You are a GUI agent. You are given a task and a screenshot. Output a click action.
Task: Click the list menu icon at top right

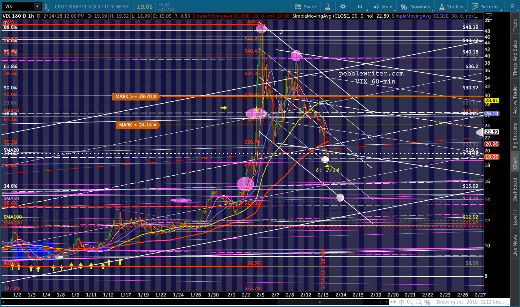[x=512, y=6]
